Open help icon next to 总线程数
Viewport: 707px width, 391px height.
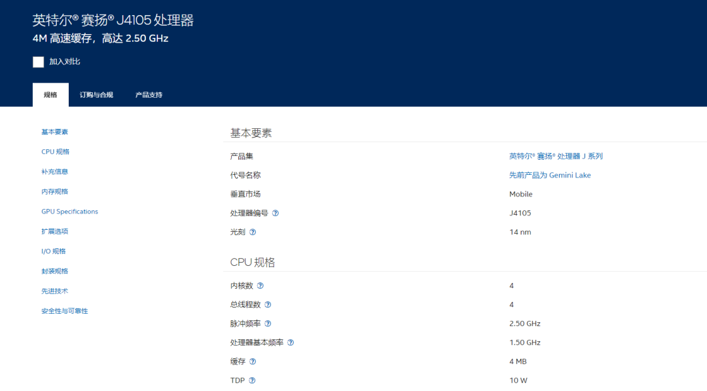(268, 305)
